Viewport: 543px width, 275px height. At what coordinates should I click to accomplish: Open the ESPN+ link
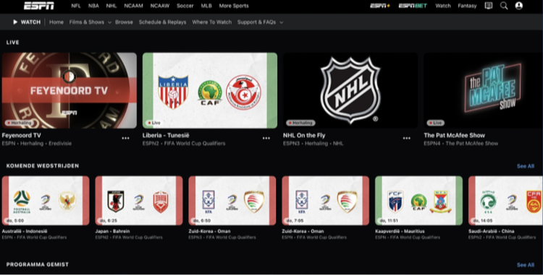point(380,6)
